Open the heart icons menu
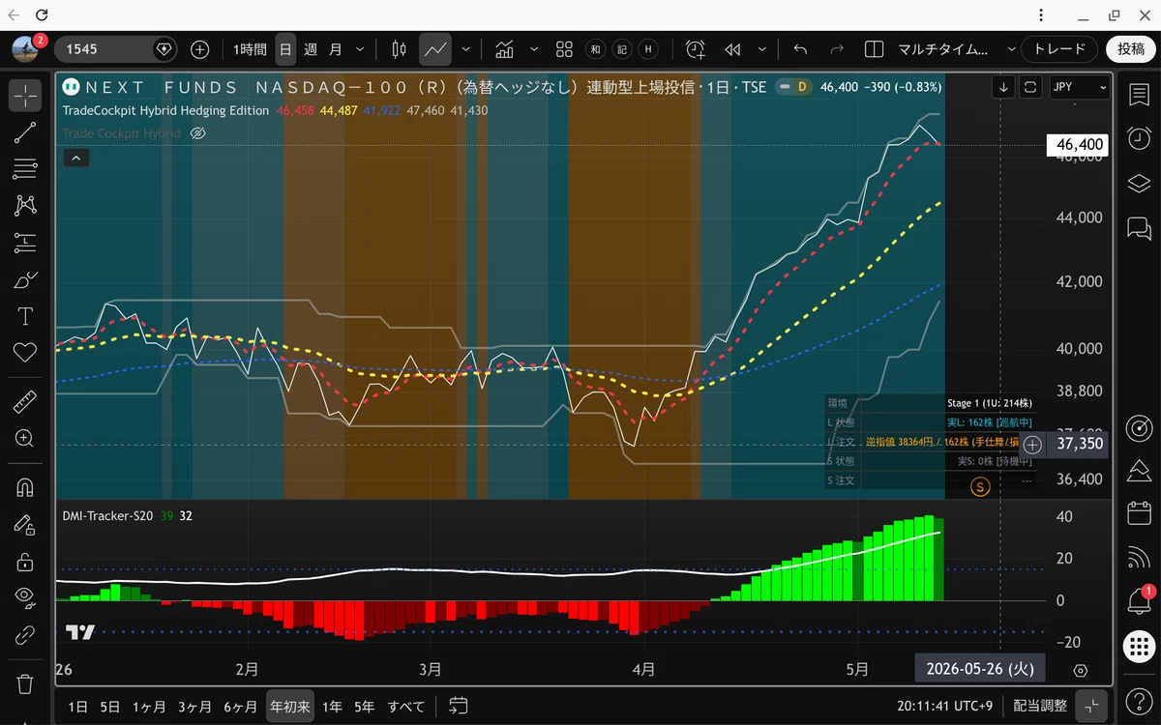 (x=25, y=352)
